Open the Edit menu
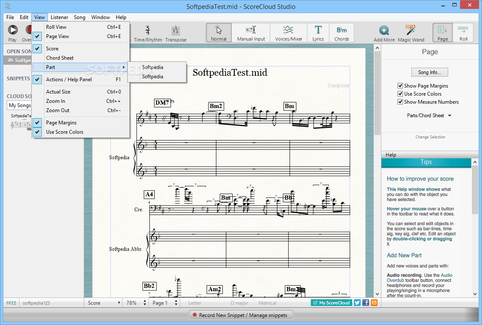Image resolution: width=482 pixels, height=325 pixels. click(24, 17)
